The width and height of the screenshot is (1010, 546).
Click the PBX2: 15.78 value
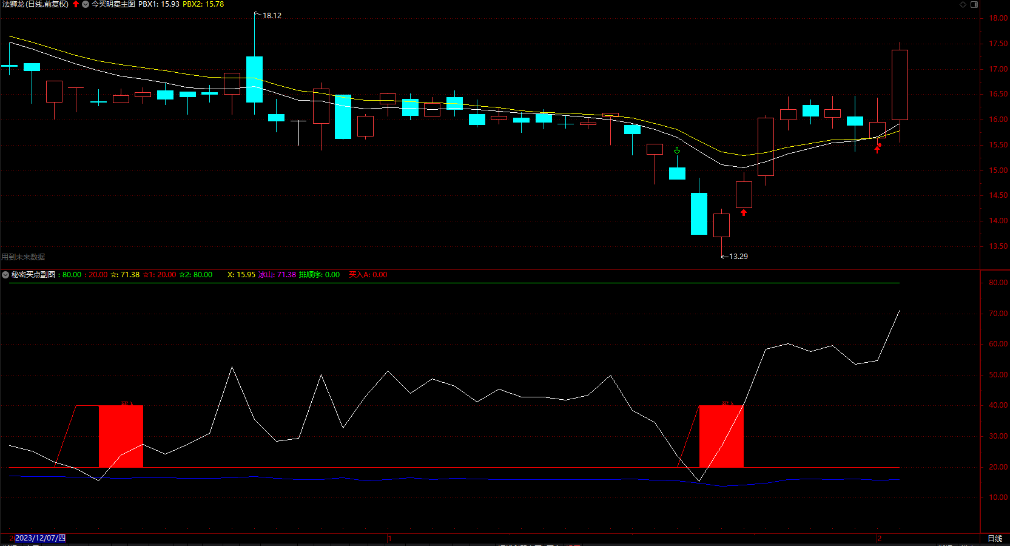pos(203,4)
